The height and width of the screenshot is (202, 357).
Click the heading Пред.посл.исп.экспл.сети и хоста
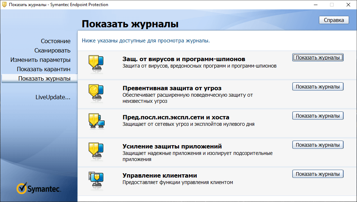(x=176, y=117)
